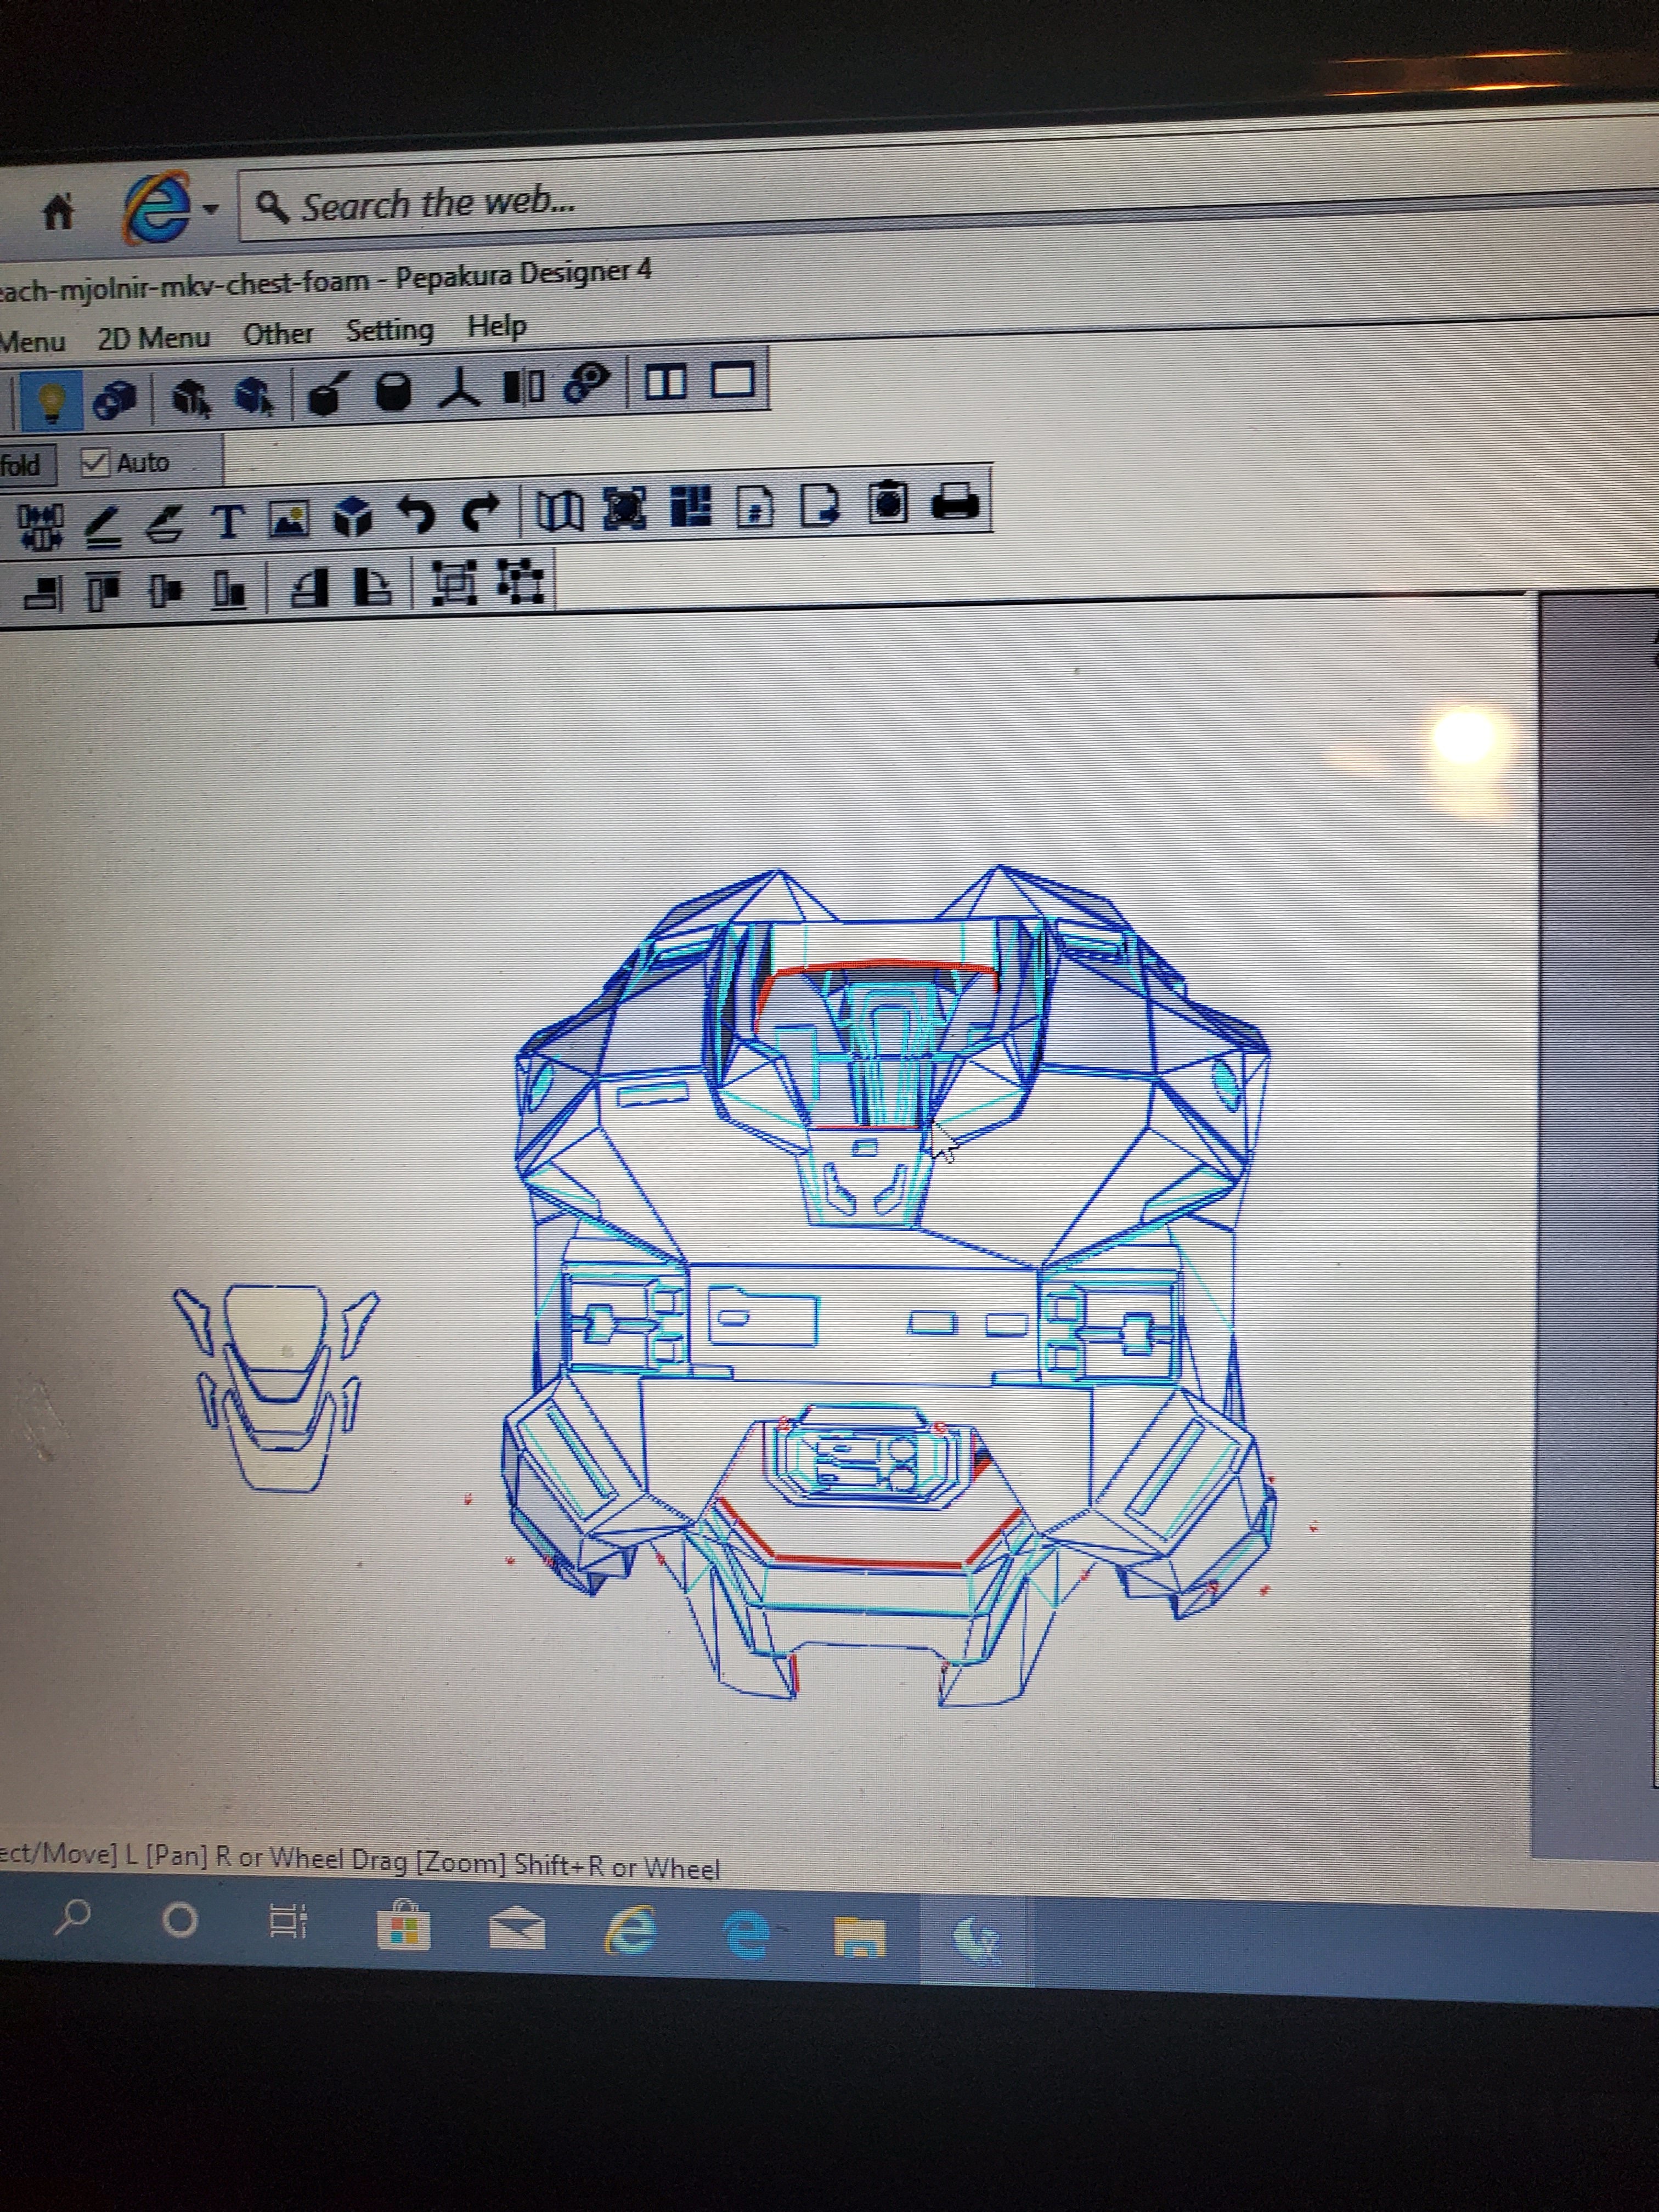Click the eraser-style edit tool icon
Image resolution: width=1659 pixels, height=2212 pixels.
click(165, 524)
